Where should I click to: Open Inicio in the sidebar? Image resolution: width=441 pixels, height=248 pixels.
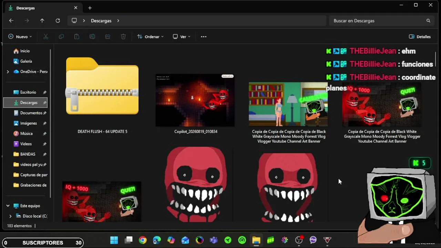(25, 51)
